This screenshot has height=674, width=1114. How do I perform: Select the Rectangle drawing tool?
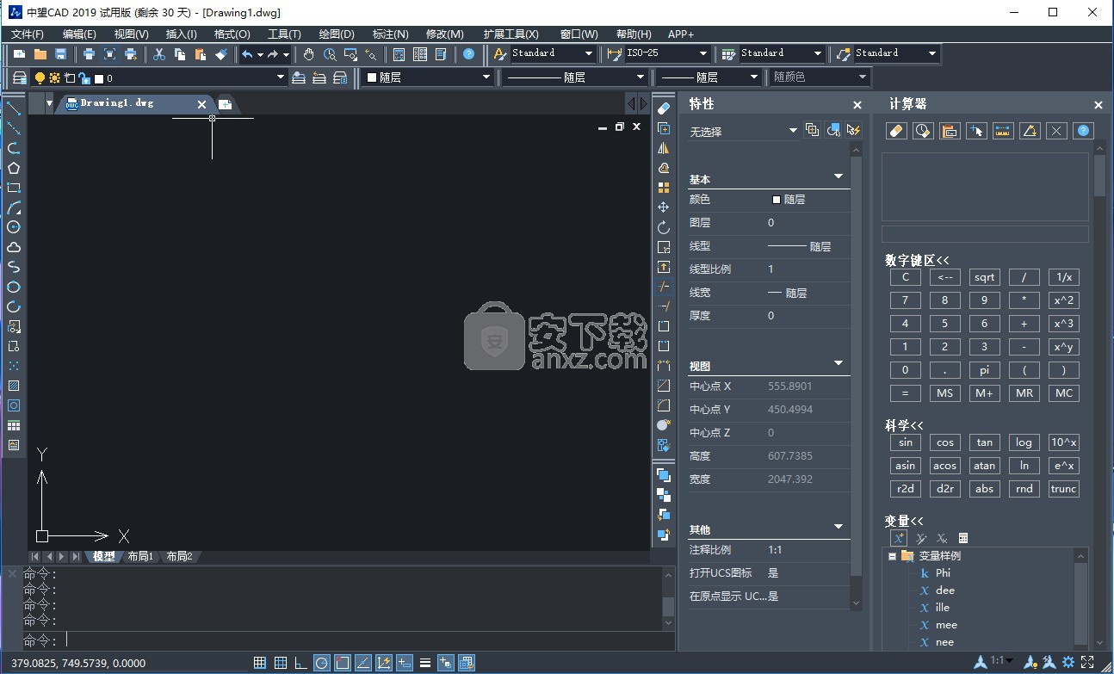14,188
